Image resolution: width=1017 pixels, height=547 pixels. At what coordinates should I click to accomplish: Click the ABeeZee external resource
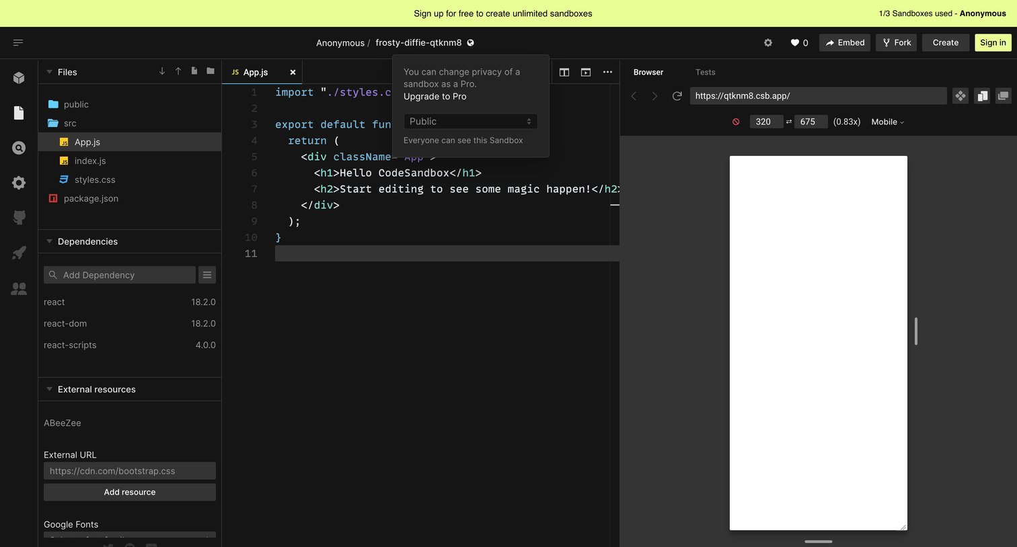(63, 423)
